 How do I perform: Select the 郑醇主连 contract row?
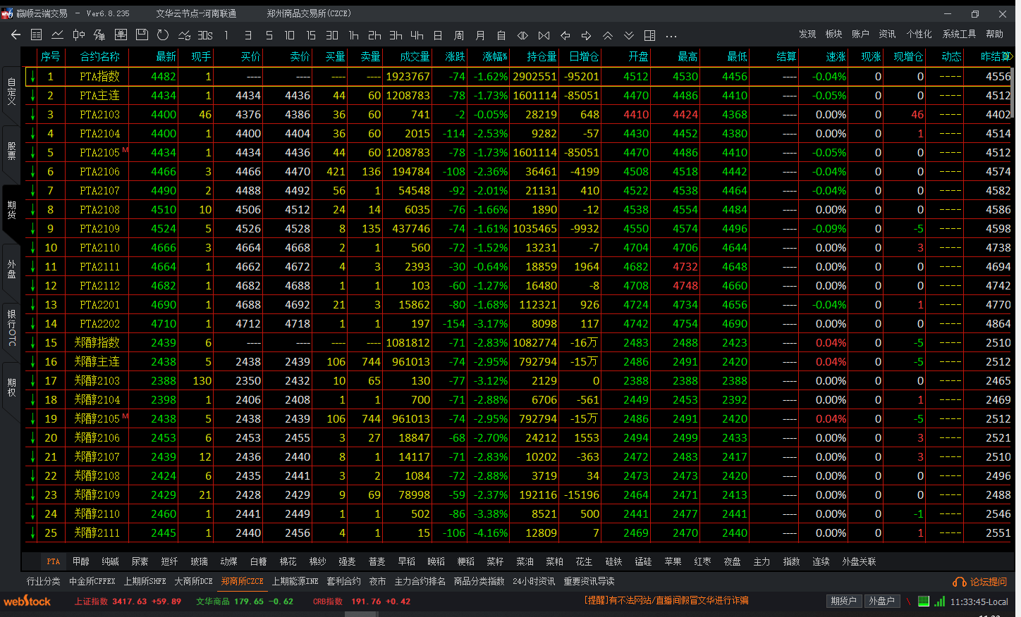pyautogui.click(x=518, y=361)
